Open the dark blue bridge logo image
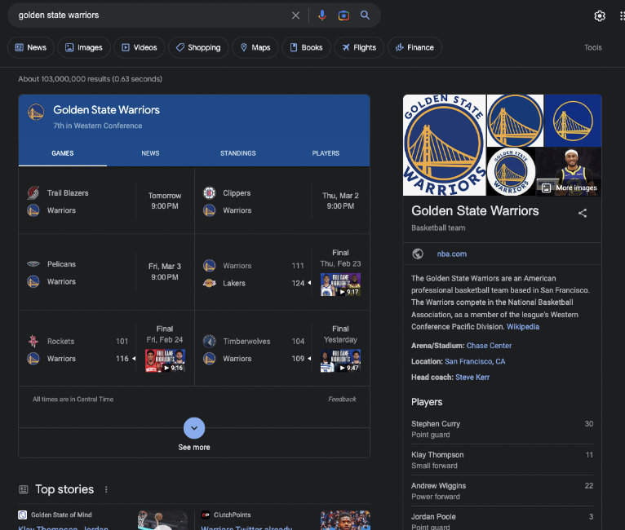Viewport: 625px width, 530px height. [x=573, y=121]
